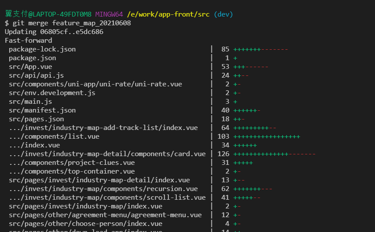The width and height of the screenshot is (375, 232).
Task: Click the diffstat bar for src/App.vue
Action: (251, 67)
